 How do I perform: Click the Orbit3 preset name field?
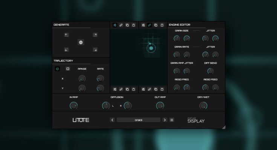pyautogui.click(x=138, y=120)
